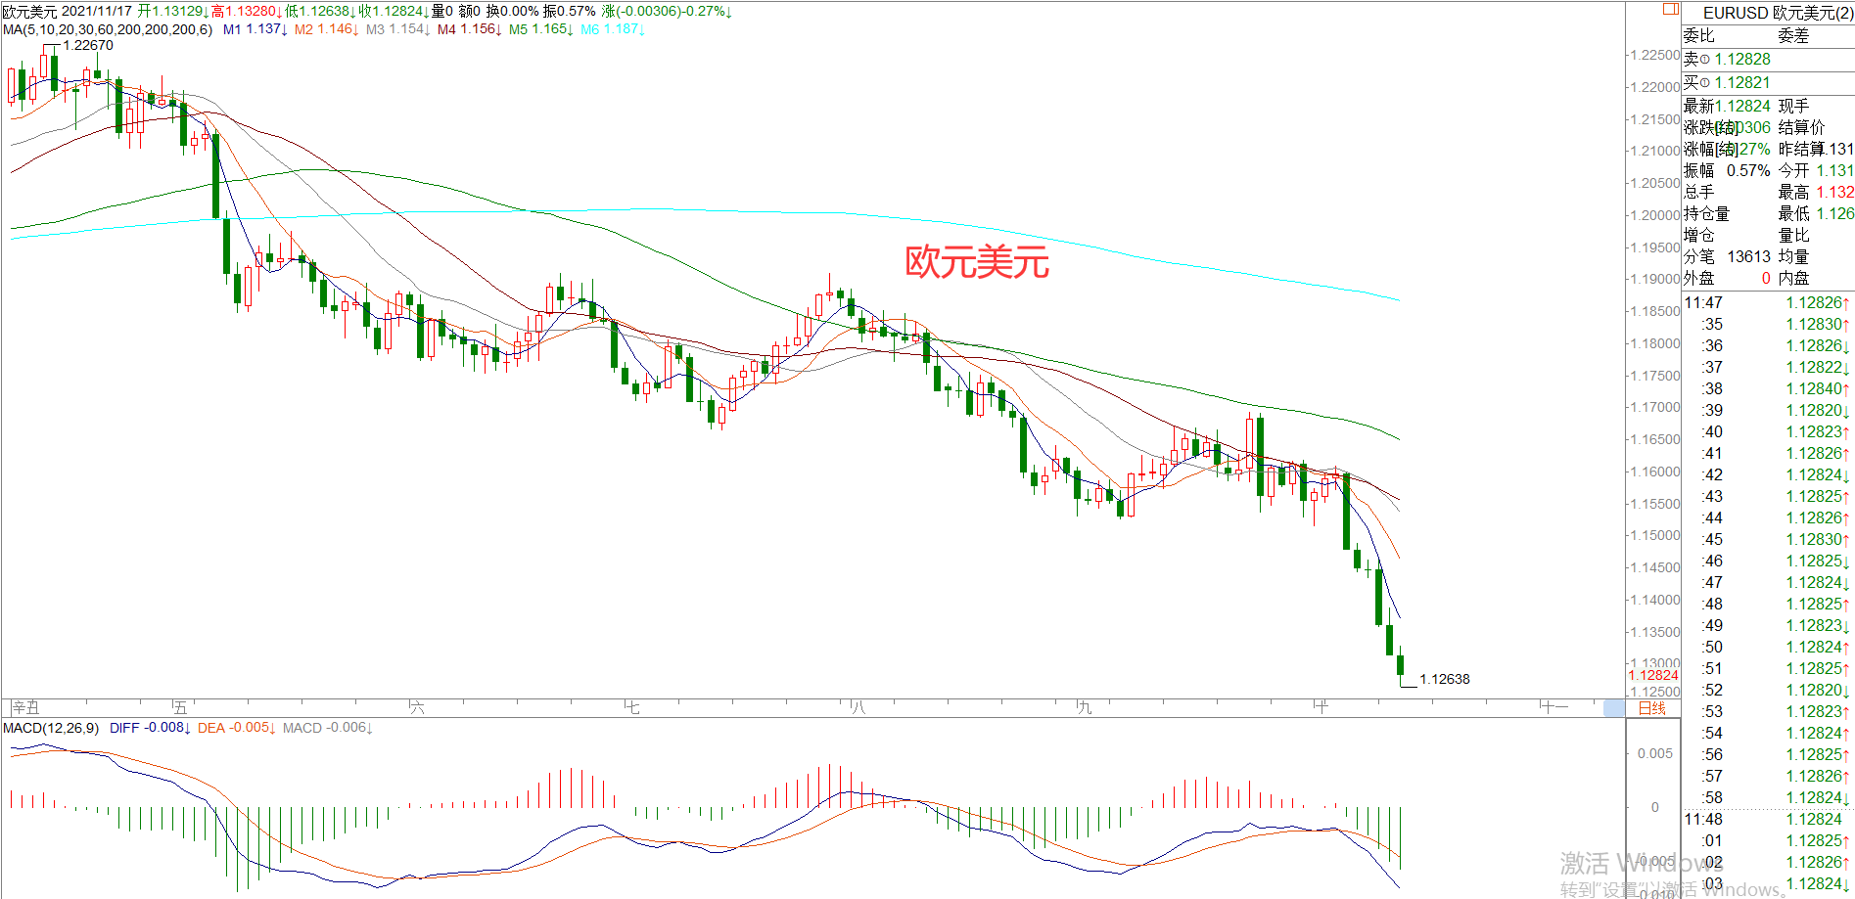This screenshot has height=899, width=1855.
Task: Select the M1 1.137 moving average label
Action: (x=255, y=29)
